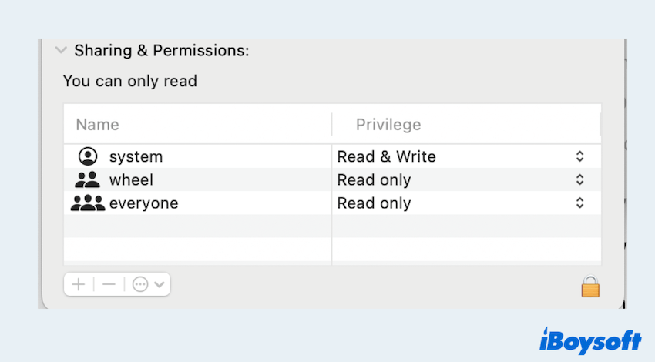This screenshot has width=655, height=362.
Task: Click the lock icon to unlock permissions
Action: tap(590, 287)
